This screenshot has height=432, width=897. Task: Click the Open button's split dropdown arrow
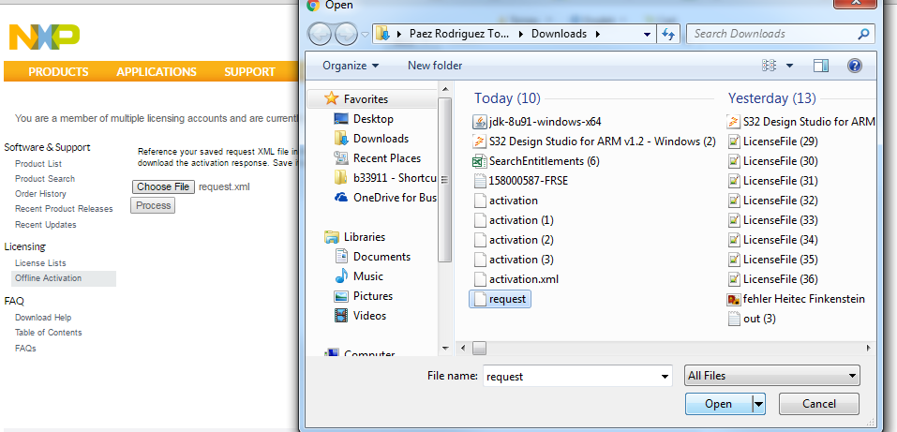(x=758, y=404)
